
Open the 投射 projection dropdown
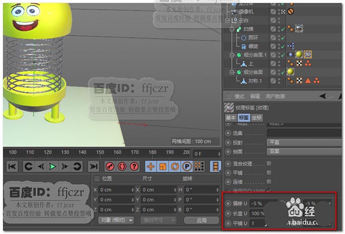point(304,143)
